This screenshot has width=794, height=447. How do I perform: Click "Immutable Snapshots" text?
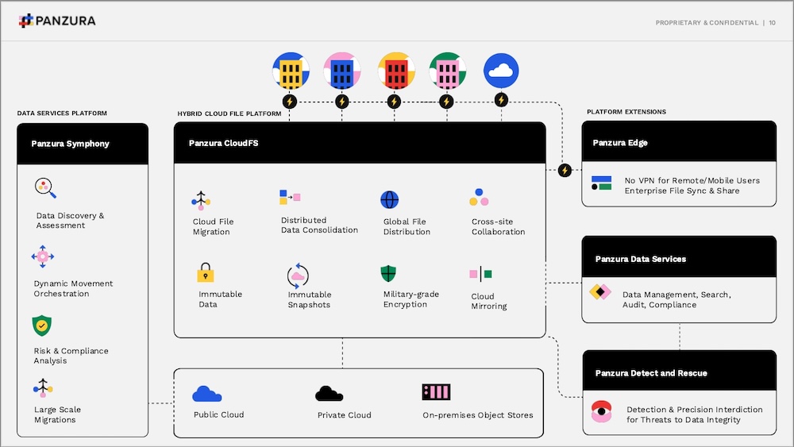click(x=310, y=299)
